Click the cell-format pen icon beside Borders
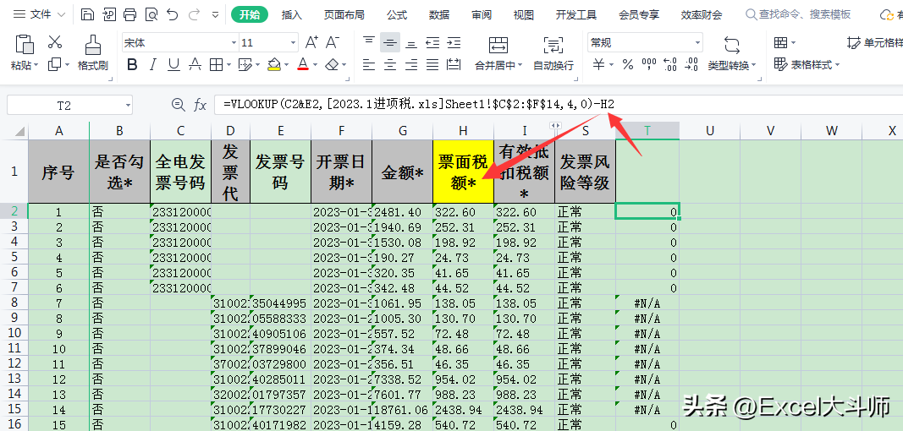The width and height of the screenshot is (903, 431). [x=245, y=64]
